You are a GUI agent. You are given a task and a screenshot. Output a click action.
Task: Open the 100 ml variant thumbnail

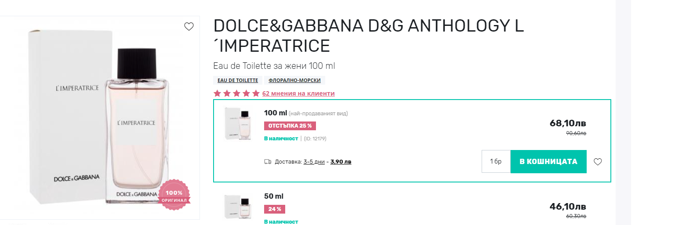coord(237,124)
